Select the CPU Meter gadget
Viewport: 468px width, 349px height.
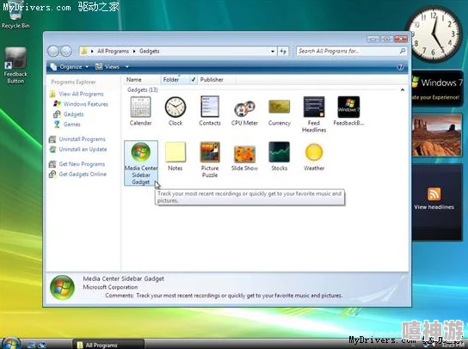(244, 113)
